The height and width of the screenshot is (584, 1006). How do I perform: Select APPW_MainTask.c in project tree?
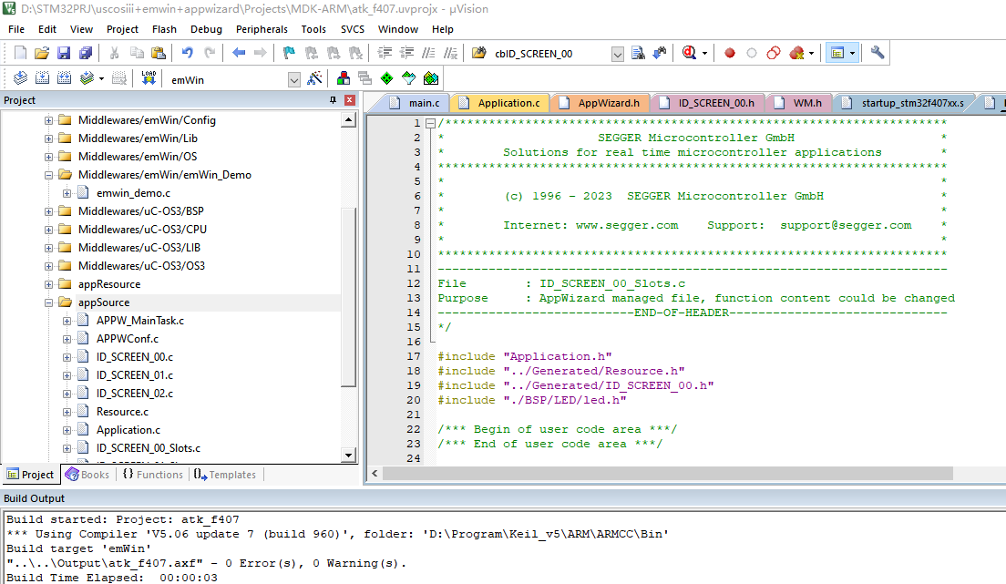click(x=139, y=320)
